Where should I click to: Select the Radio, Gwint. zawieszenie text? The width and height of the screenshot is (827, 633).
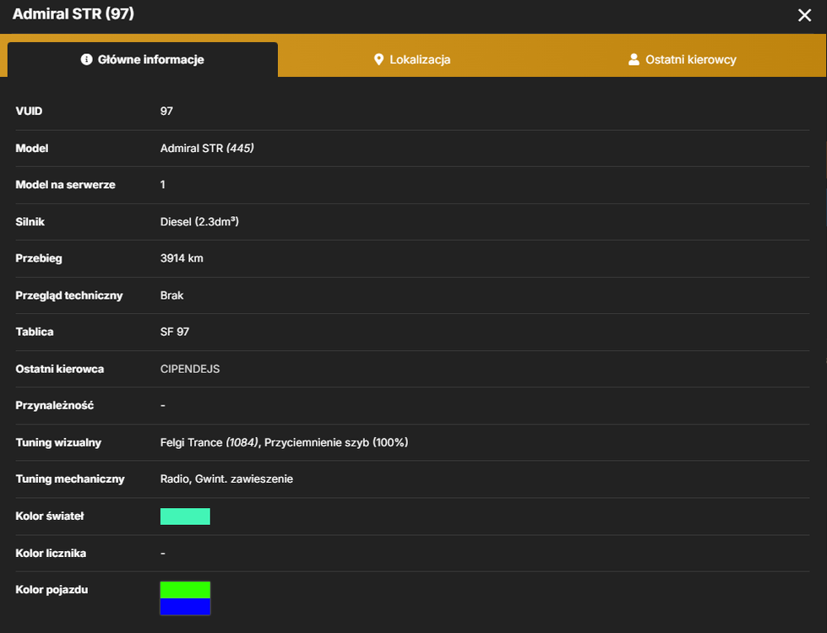tap(226, 479)
